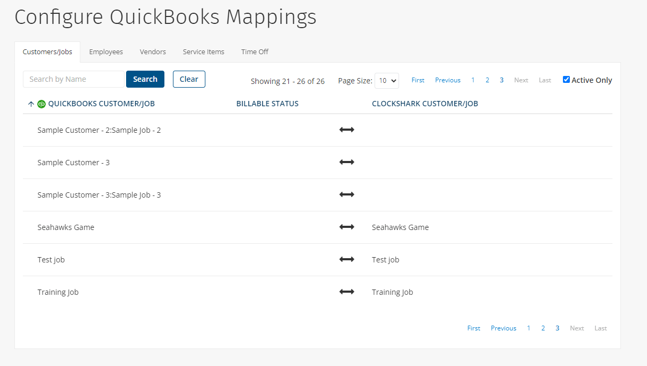Go to page 2 in bottom pagination
Viewport: 647px width, 366px height.
[543, 328]
